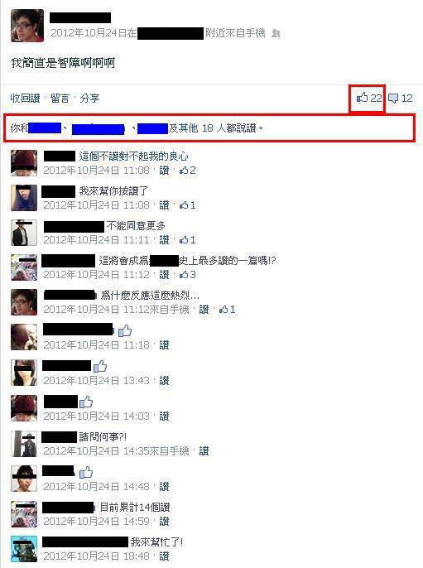Image resolution: width=423 pixels, height=568 pixels.
Task: Like the 我來幫忙了! comment
Action: pos(164,556)
